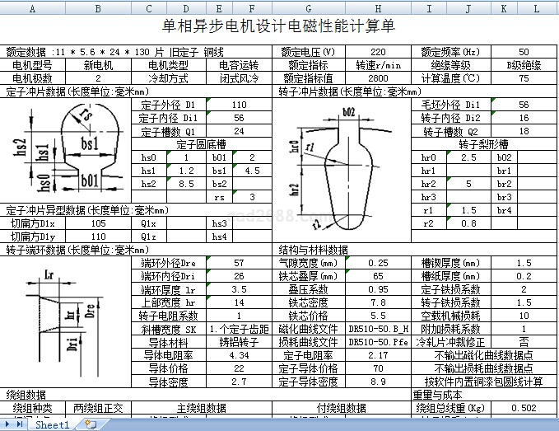Switch to the Sheet1 tab

(x=53, y=424)
